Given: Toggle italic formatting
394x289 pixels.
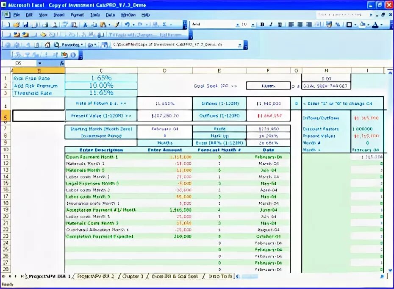Looking at the screenshot, I should [270, 25].
